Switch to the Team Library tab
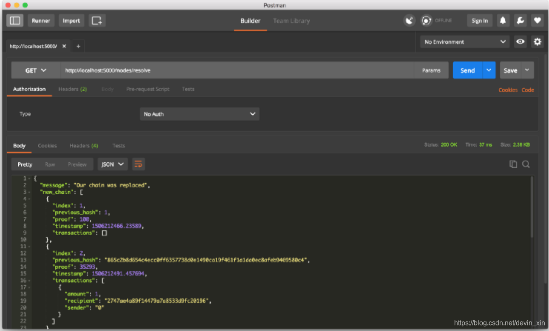The width and height of the screenshot is (549, 331). (291, 20)
